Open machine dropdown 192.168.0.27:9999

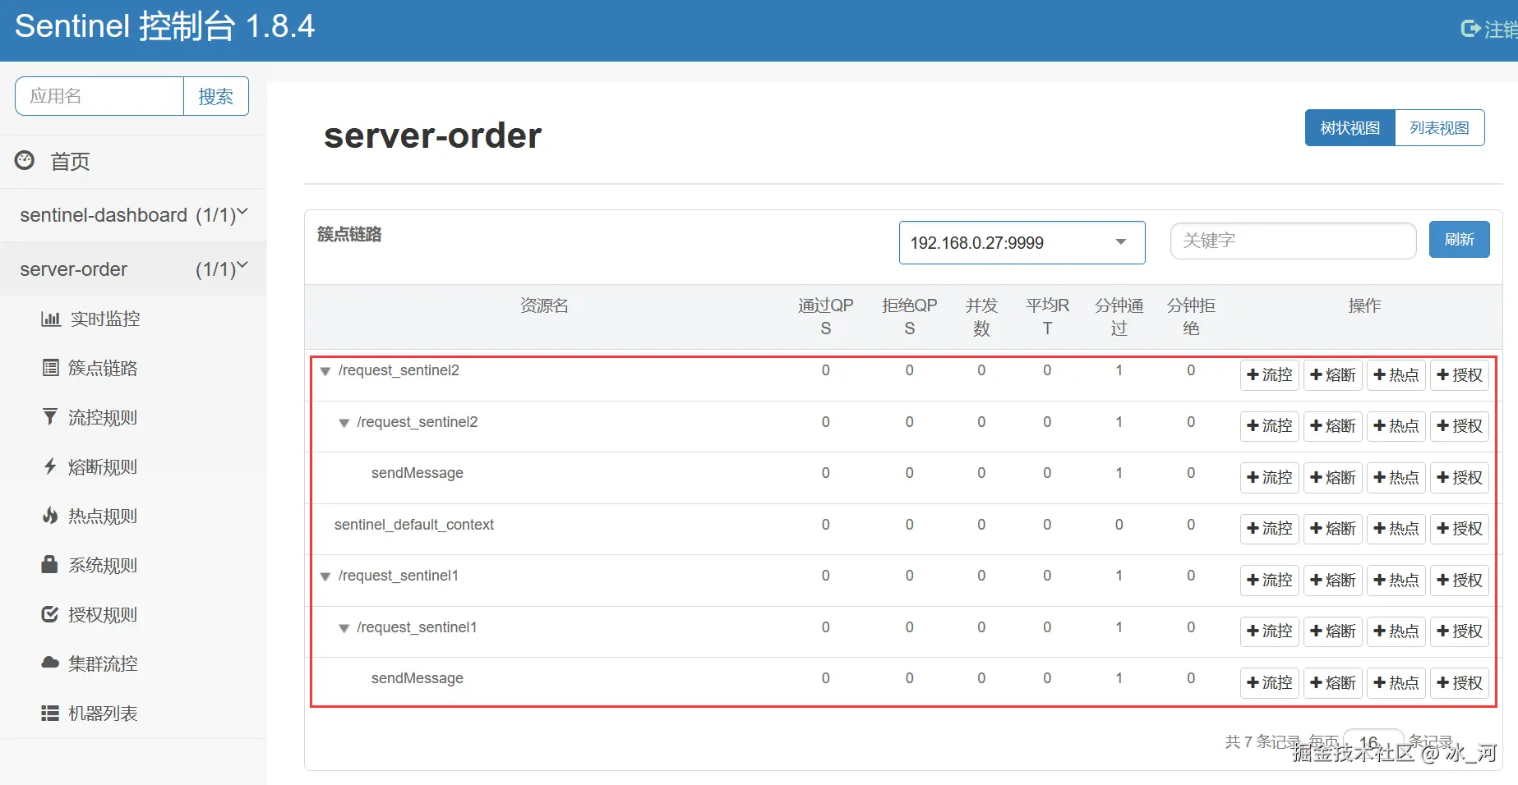[x=1022, y=242]
